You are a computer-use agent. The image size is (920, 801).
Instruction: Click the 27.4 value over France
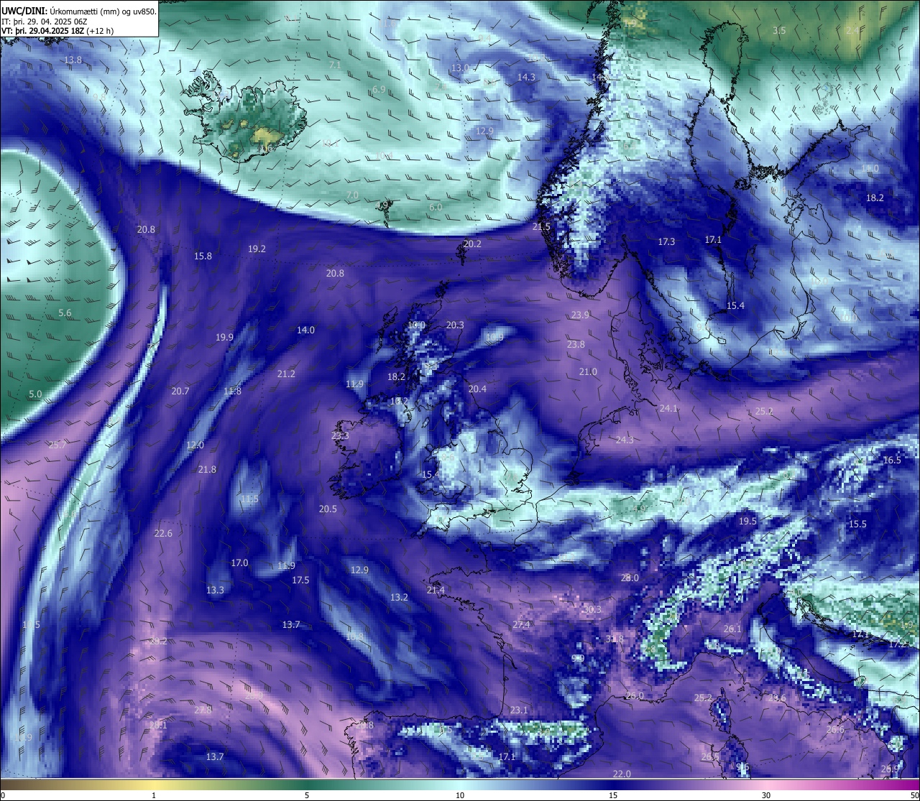(x=521, y=625)
